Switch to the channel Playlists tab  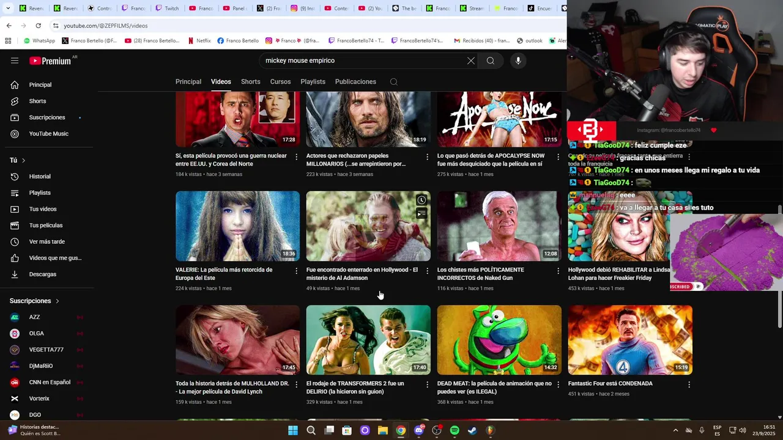[x=313, y=82]
